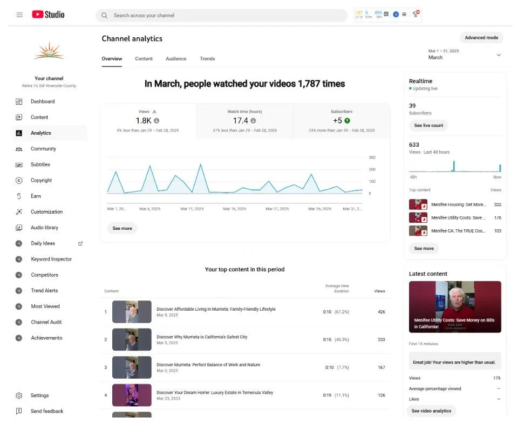Click the search across your channel field
Viewport: 531px width, 438px height.
tap(221, 16)
